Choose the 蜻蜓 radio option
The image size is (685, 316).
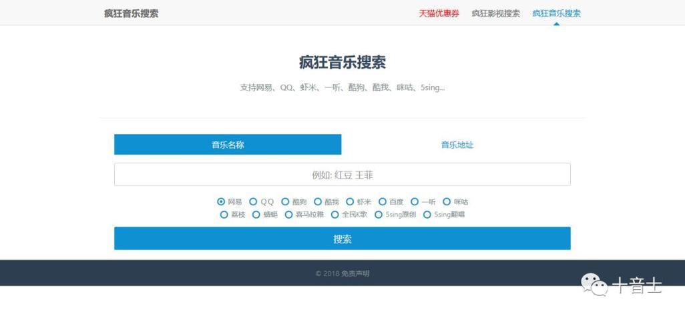tap(256, 215)
